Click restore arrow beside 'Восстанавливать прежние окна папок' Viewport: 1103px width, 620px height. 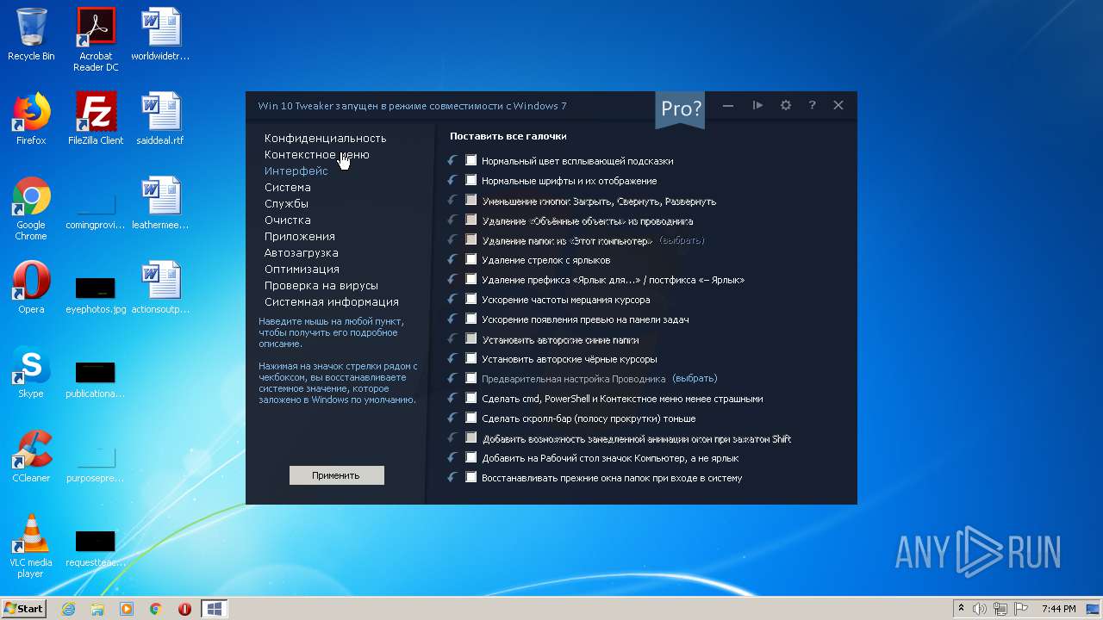[x=452, y=477]
